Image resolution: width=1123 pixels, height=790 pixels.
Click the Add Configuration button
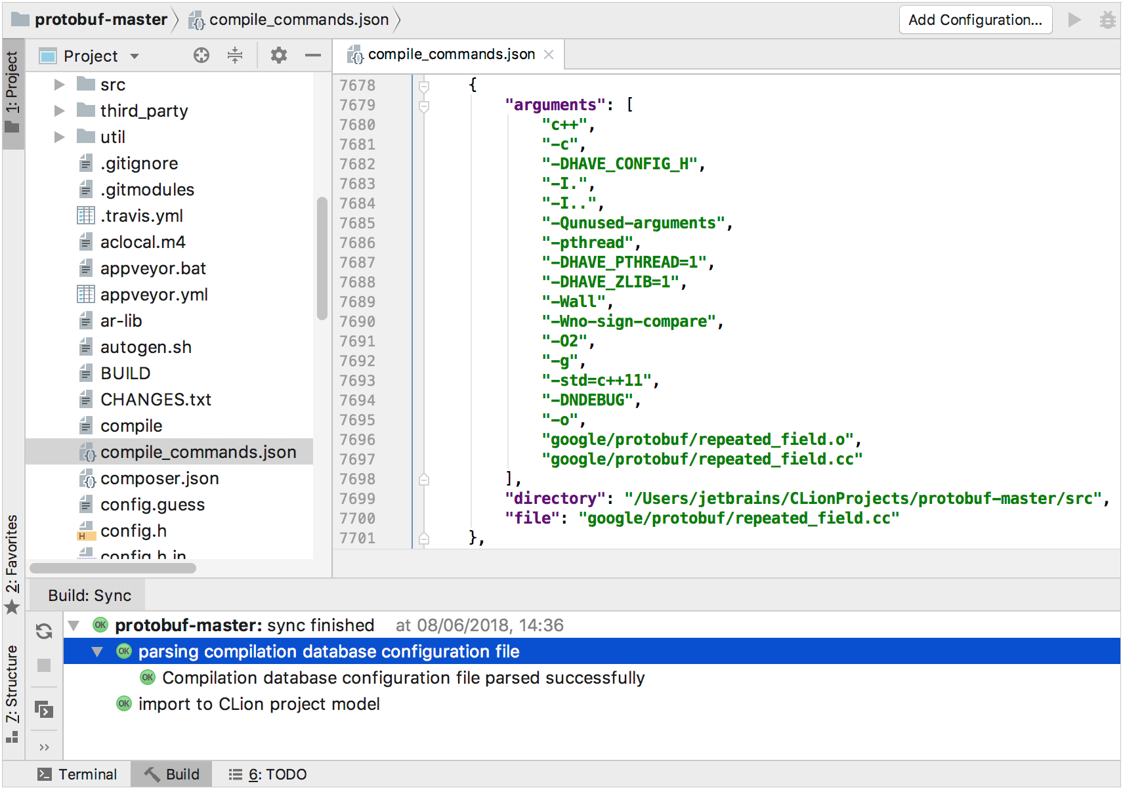coord(975,20)
